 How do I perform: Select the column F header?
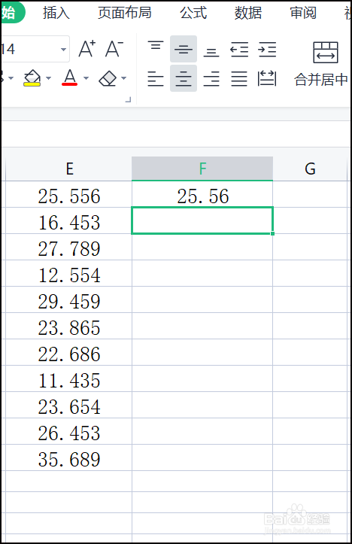tap(202, 169)
